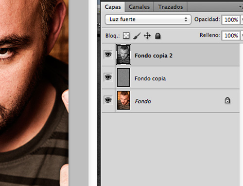The width and height of the screenshot is (243, 186).
Task: Select the Fondo layer name
Action: click(143, 101)
